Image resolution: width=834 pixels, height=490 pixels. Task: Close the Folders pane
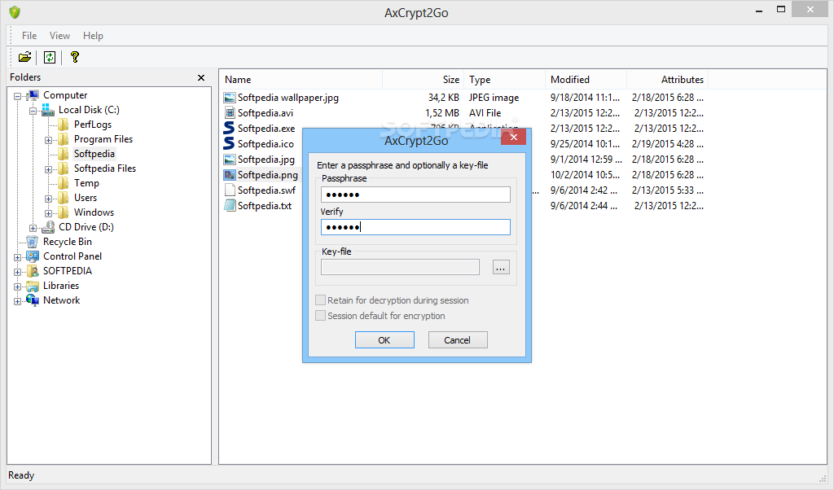pyautogui.click(x=201, y=77)
